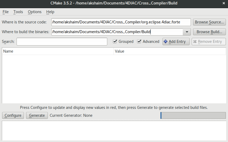228x142 pixels.
Task: Click the Generate button
Action: point(37,115)
